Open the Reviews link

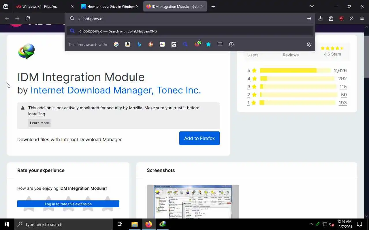coord(291,55)
